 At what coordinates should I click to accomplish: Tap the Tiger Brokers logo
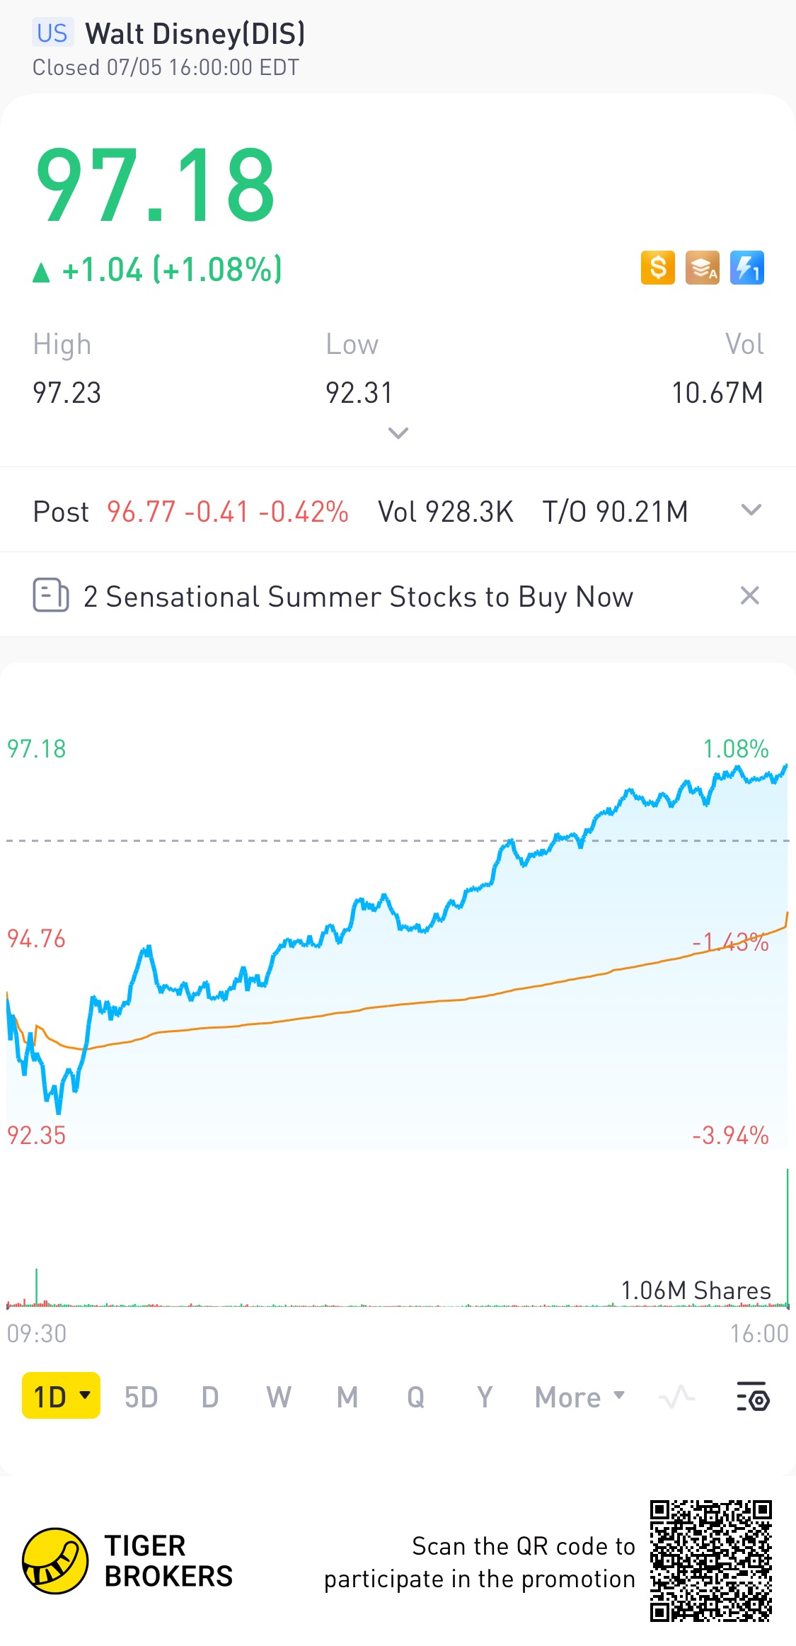55,1560
